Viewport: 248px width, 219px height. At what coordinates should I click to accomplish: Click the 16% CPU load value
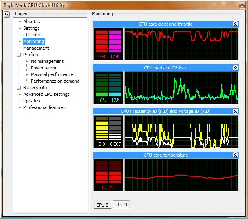(x=102, y=100)
